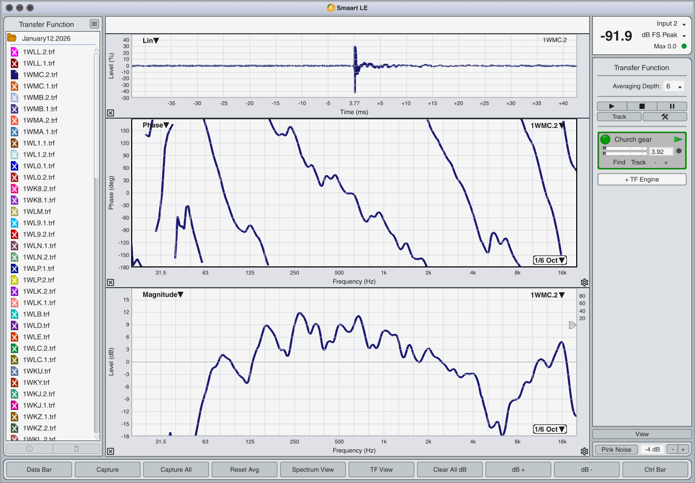The image size is (695, 483).
Task: Toggle visibility of the 1WLL.2.trf trace
Action: [x=15, y=52]
